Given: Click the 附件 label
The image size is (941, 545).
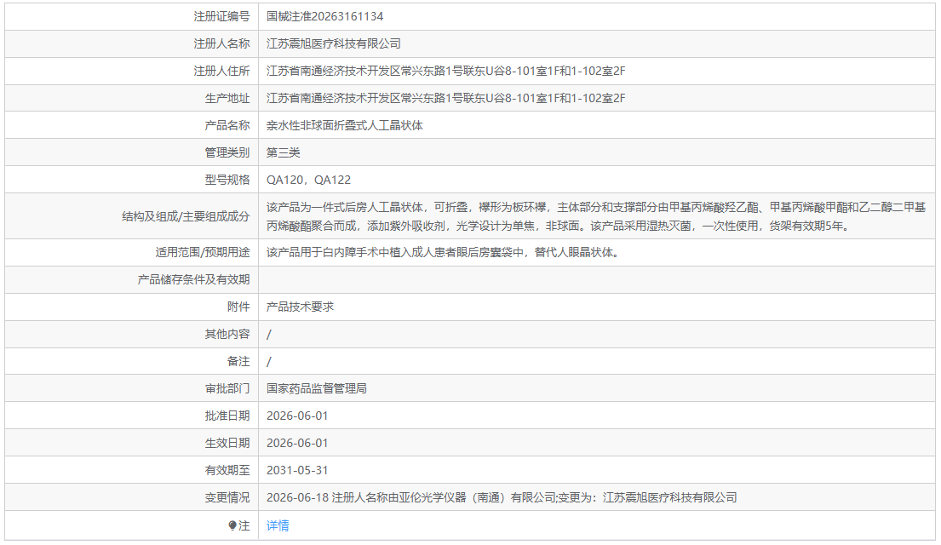Looking at the screenshot, I should (x=238, y=307).
